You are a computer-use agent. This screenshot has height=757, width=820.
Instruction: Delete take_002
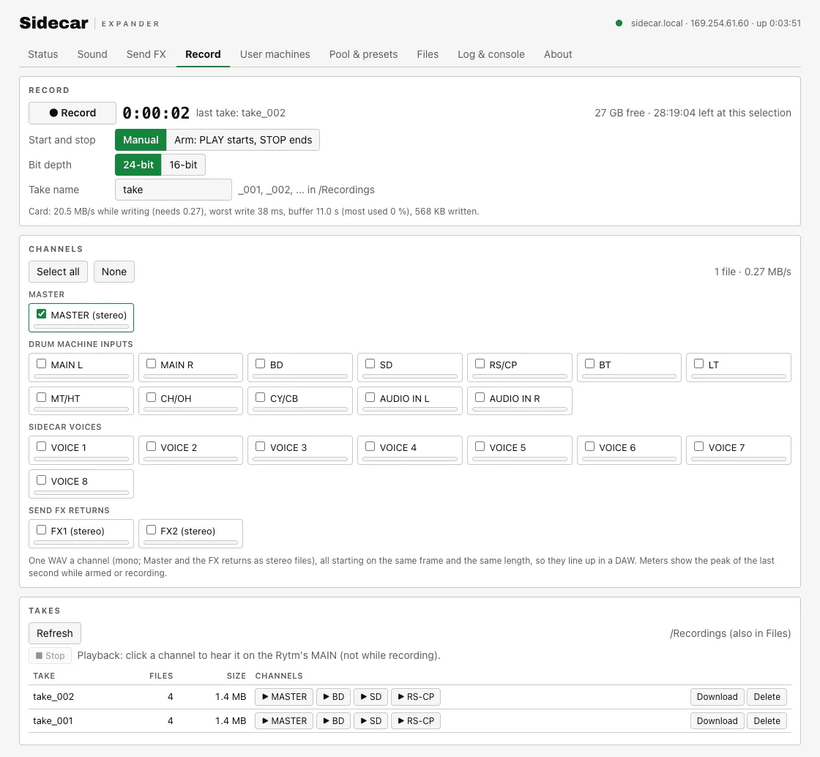click(x=767, y=697)
